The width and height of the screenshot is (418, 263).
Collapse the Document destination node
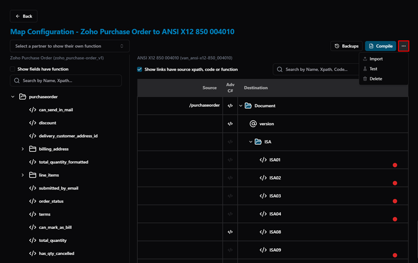[241, 106]
